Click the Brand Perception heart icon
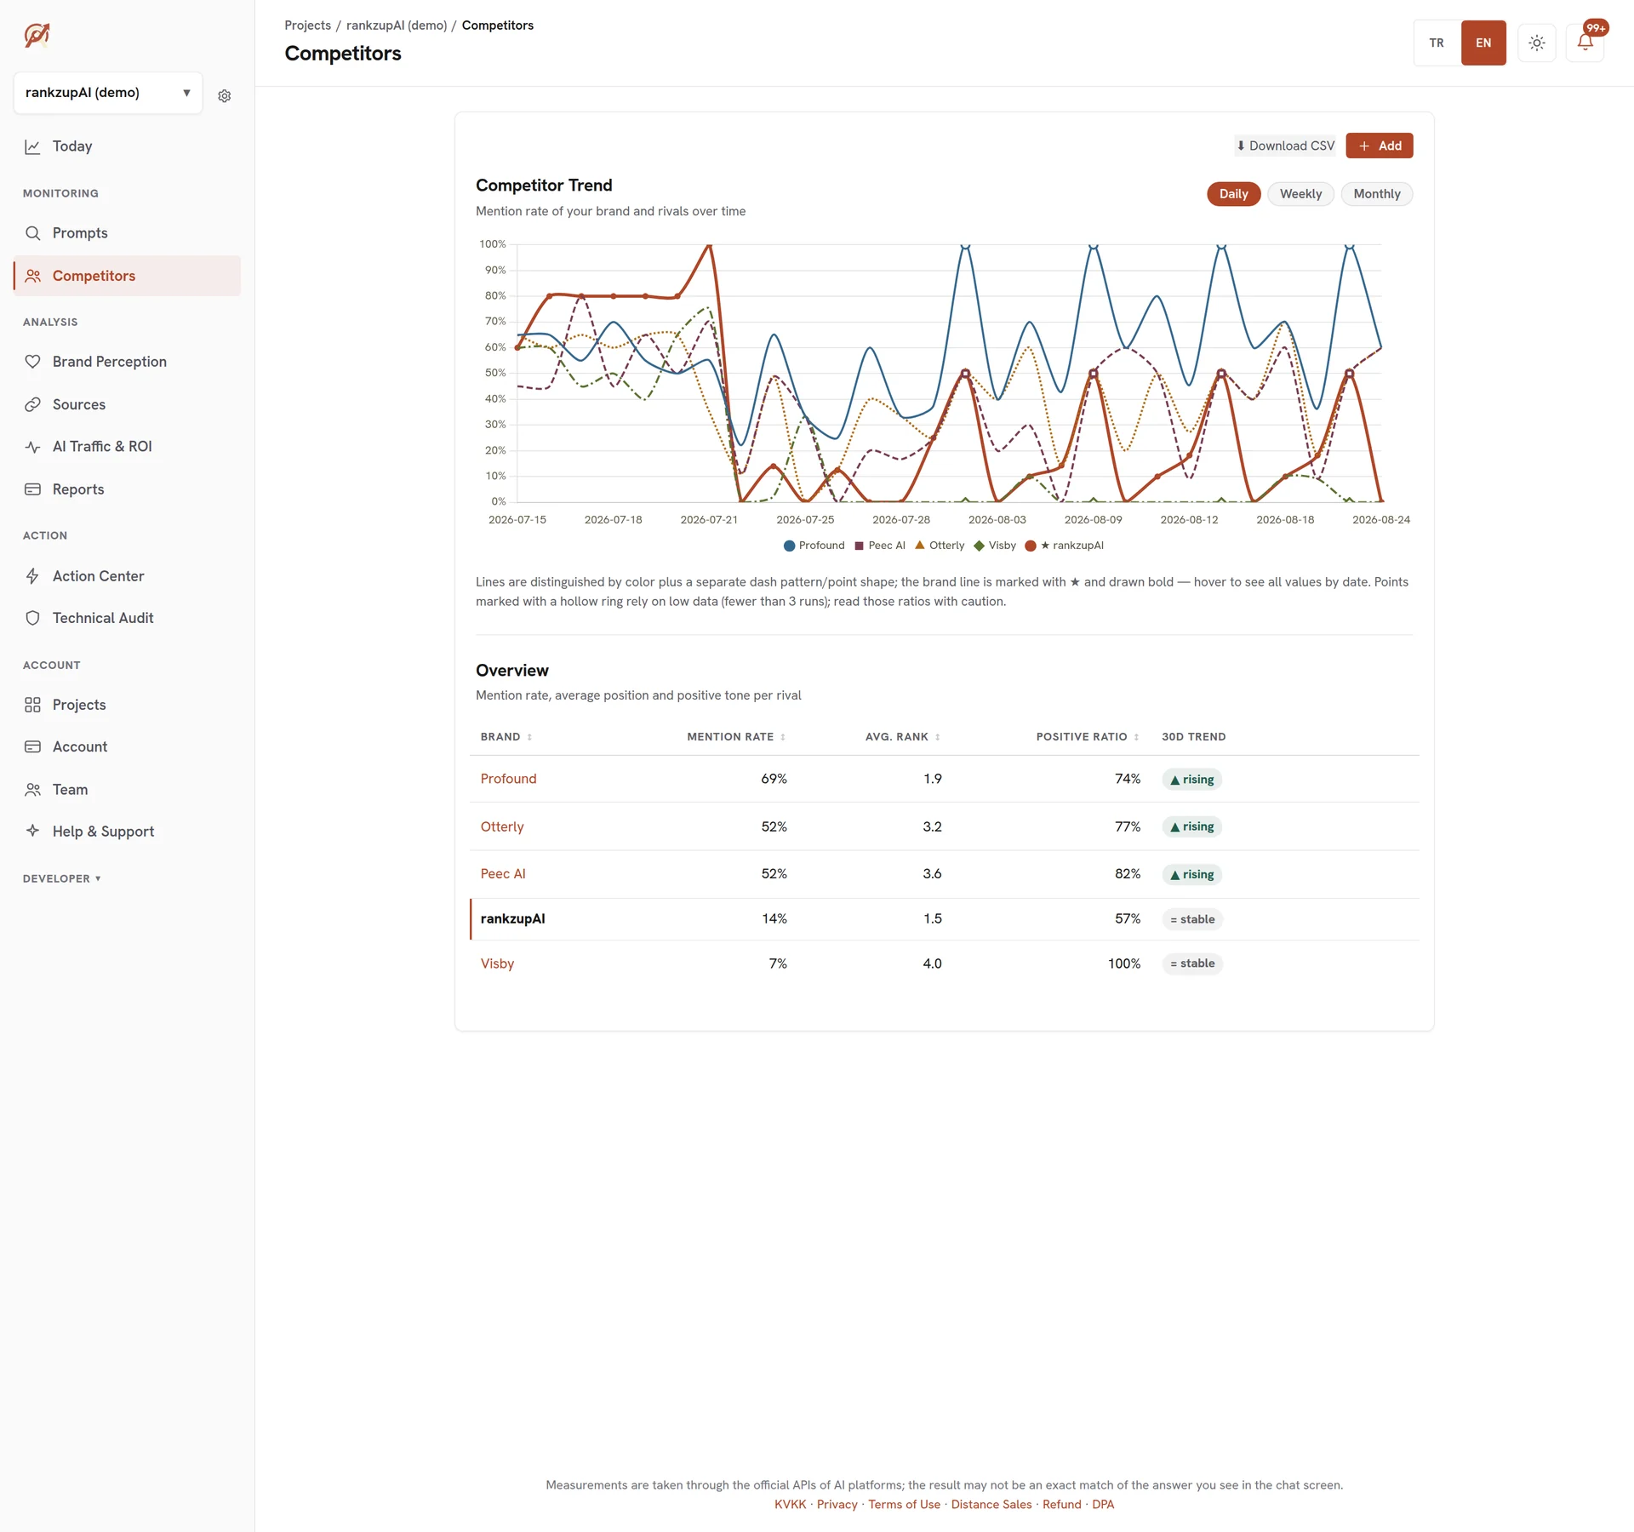 point(32,362)
